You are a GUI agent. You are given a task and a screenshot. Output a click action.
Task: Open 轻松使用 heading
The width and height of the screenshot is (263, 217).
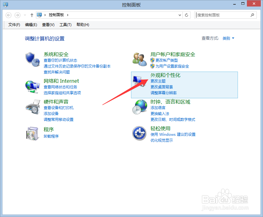point(160,129)
